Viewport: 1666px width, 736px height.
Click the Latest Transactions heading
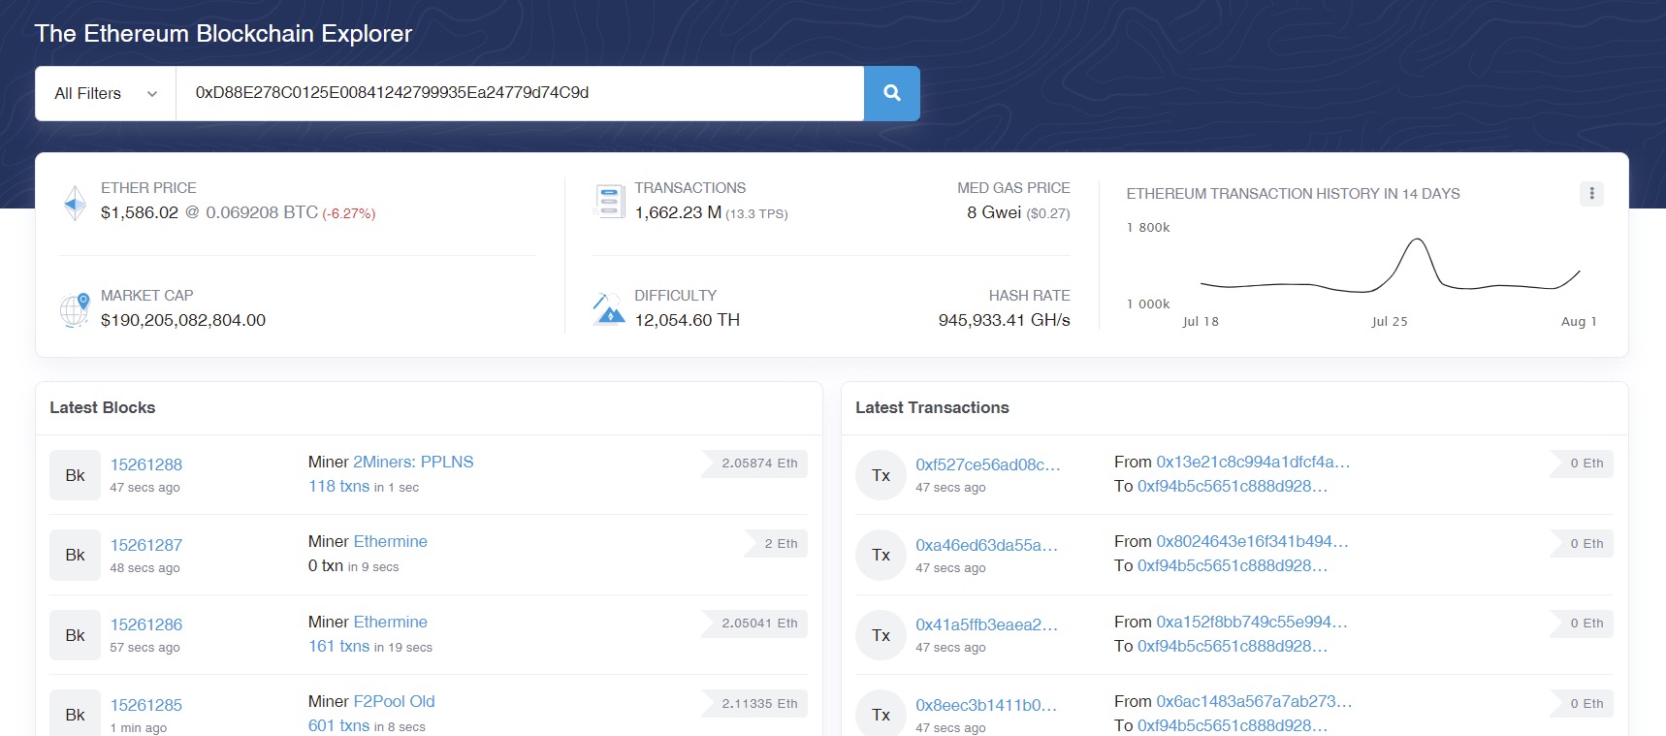point(932,407)
